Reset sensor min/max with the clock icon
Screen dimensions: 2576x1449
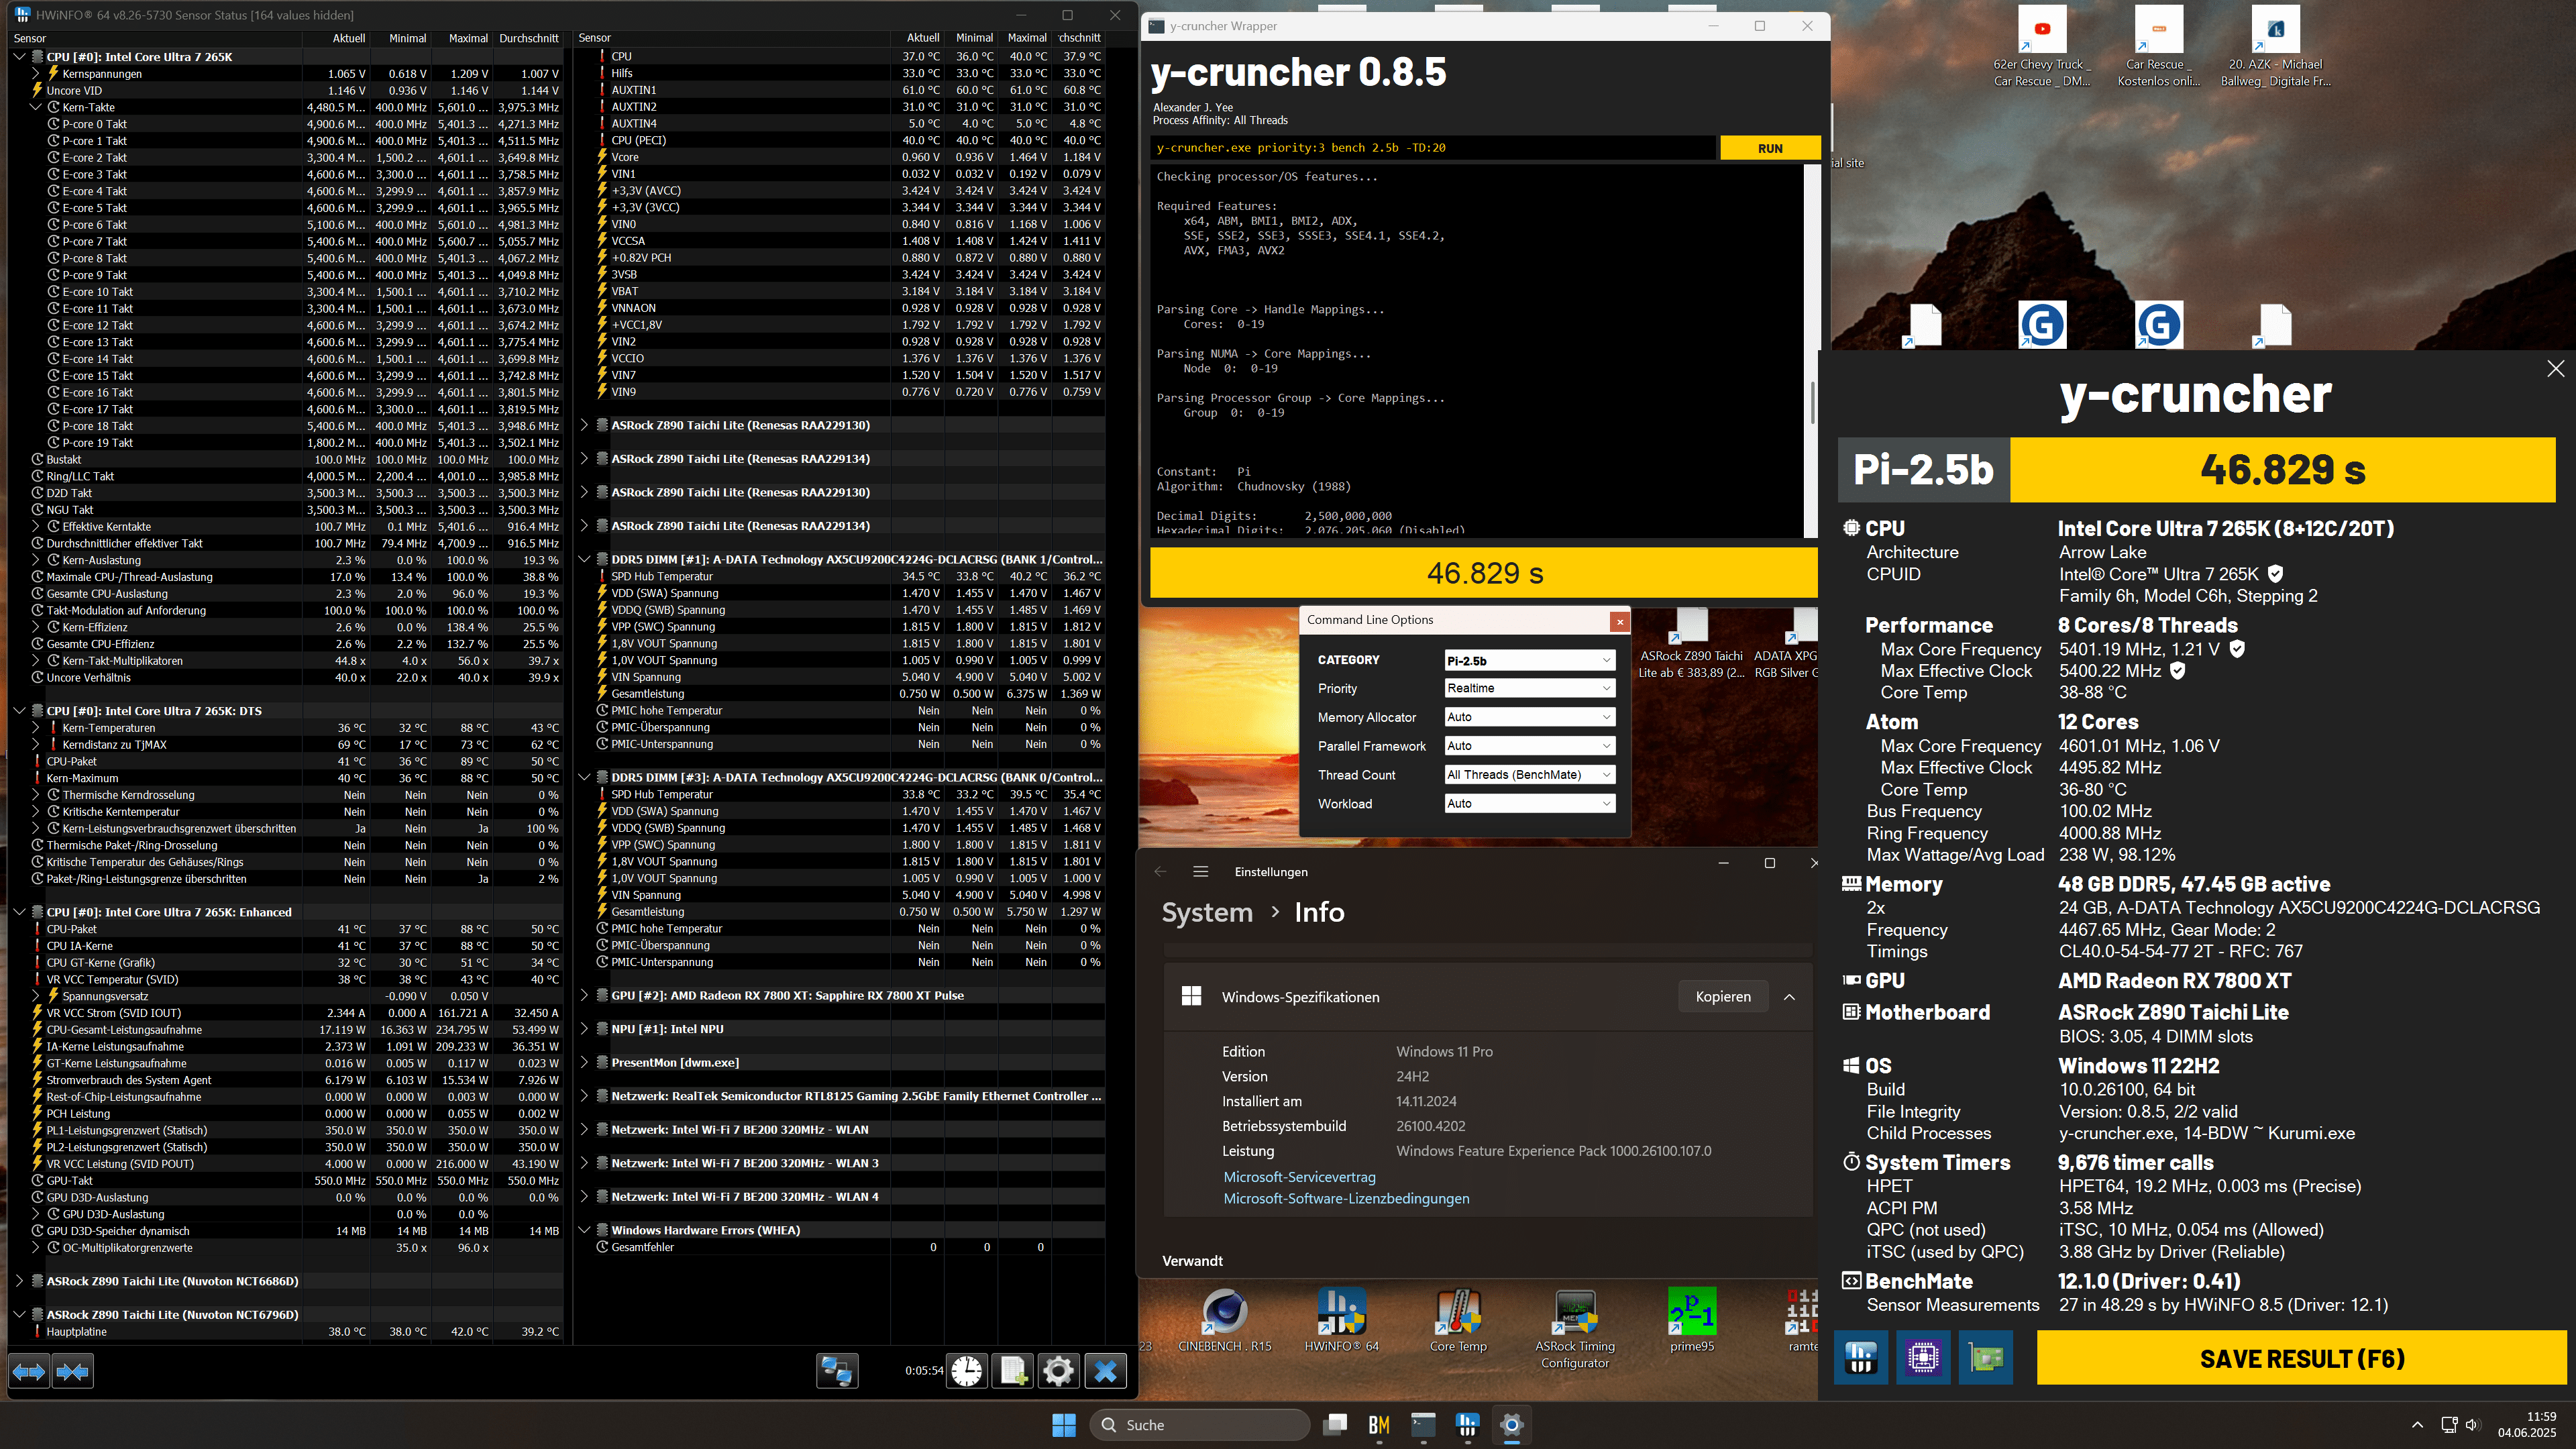tap(967, 1371)
